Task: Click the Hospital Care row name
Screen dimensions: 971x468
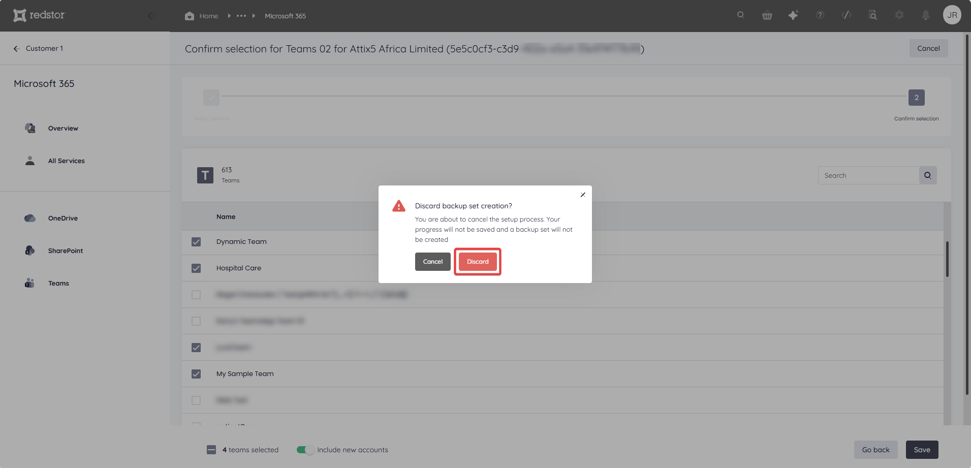Action: [239, 268]
